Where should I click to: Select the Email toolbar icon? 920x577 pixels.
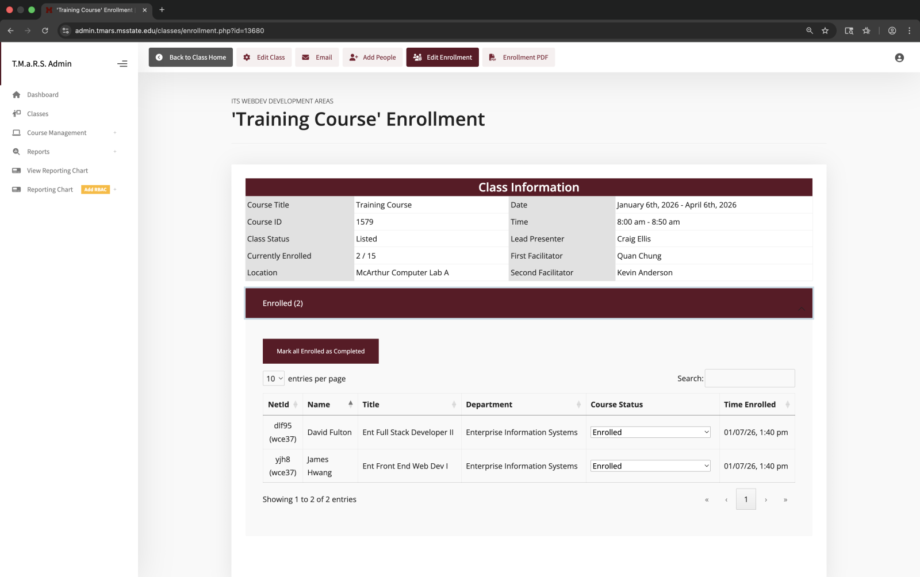pyautogui.click(x=305, y=57)
